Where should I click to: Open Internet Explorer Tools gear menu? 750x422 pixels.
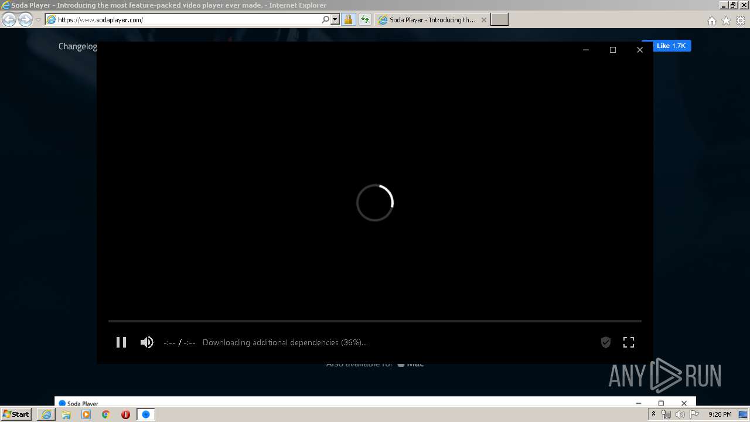(x=741, y=21)
